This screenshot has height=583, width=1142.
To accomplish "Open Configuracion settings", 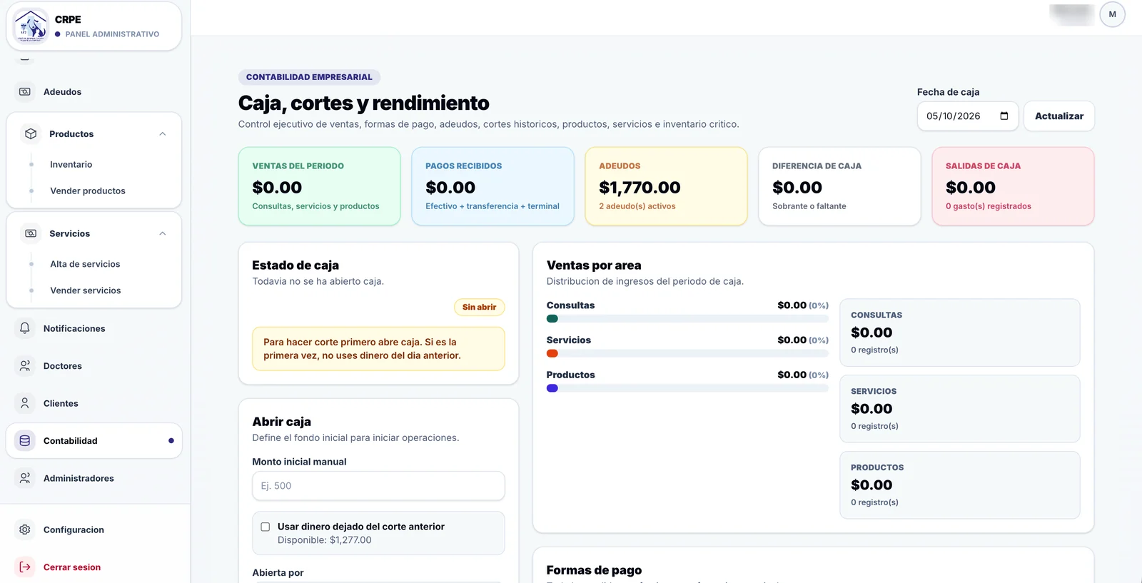I will 94,529.
